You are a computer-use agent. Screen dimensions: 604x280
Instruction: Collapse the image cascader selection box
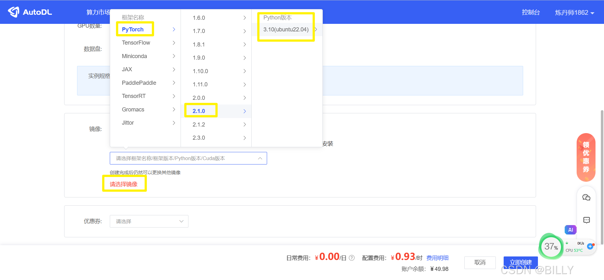pos(188,158)
